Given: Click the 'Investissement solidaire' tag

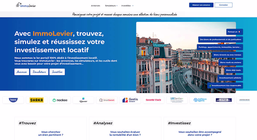Looking at the screenshot, I should pos(230,78).
